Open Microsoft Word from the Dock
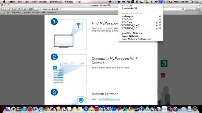Viewport: 202px width, 113px height. coord(114,109)
